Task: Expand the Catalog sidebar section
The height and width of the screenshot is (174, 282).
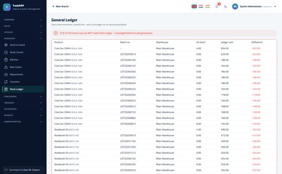Action: point(23,32)
